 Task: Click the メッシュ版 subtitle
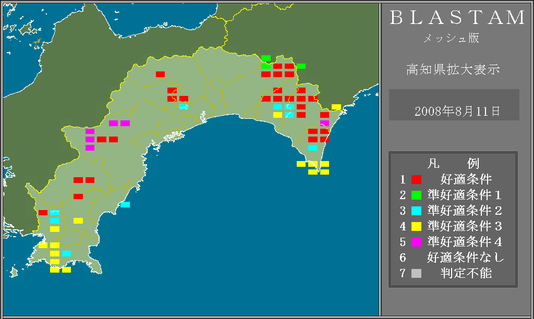click(x=451, y=38)
